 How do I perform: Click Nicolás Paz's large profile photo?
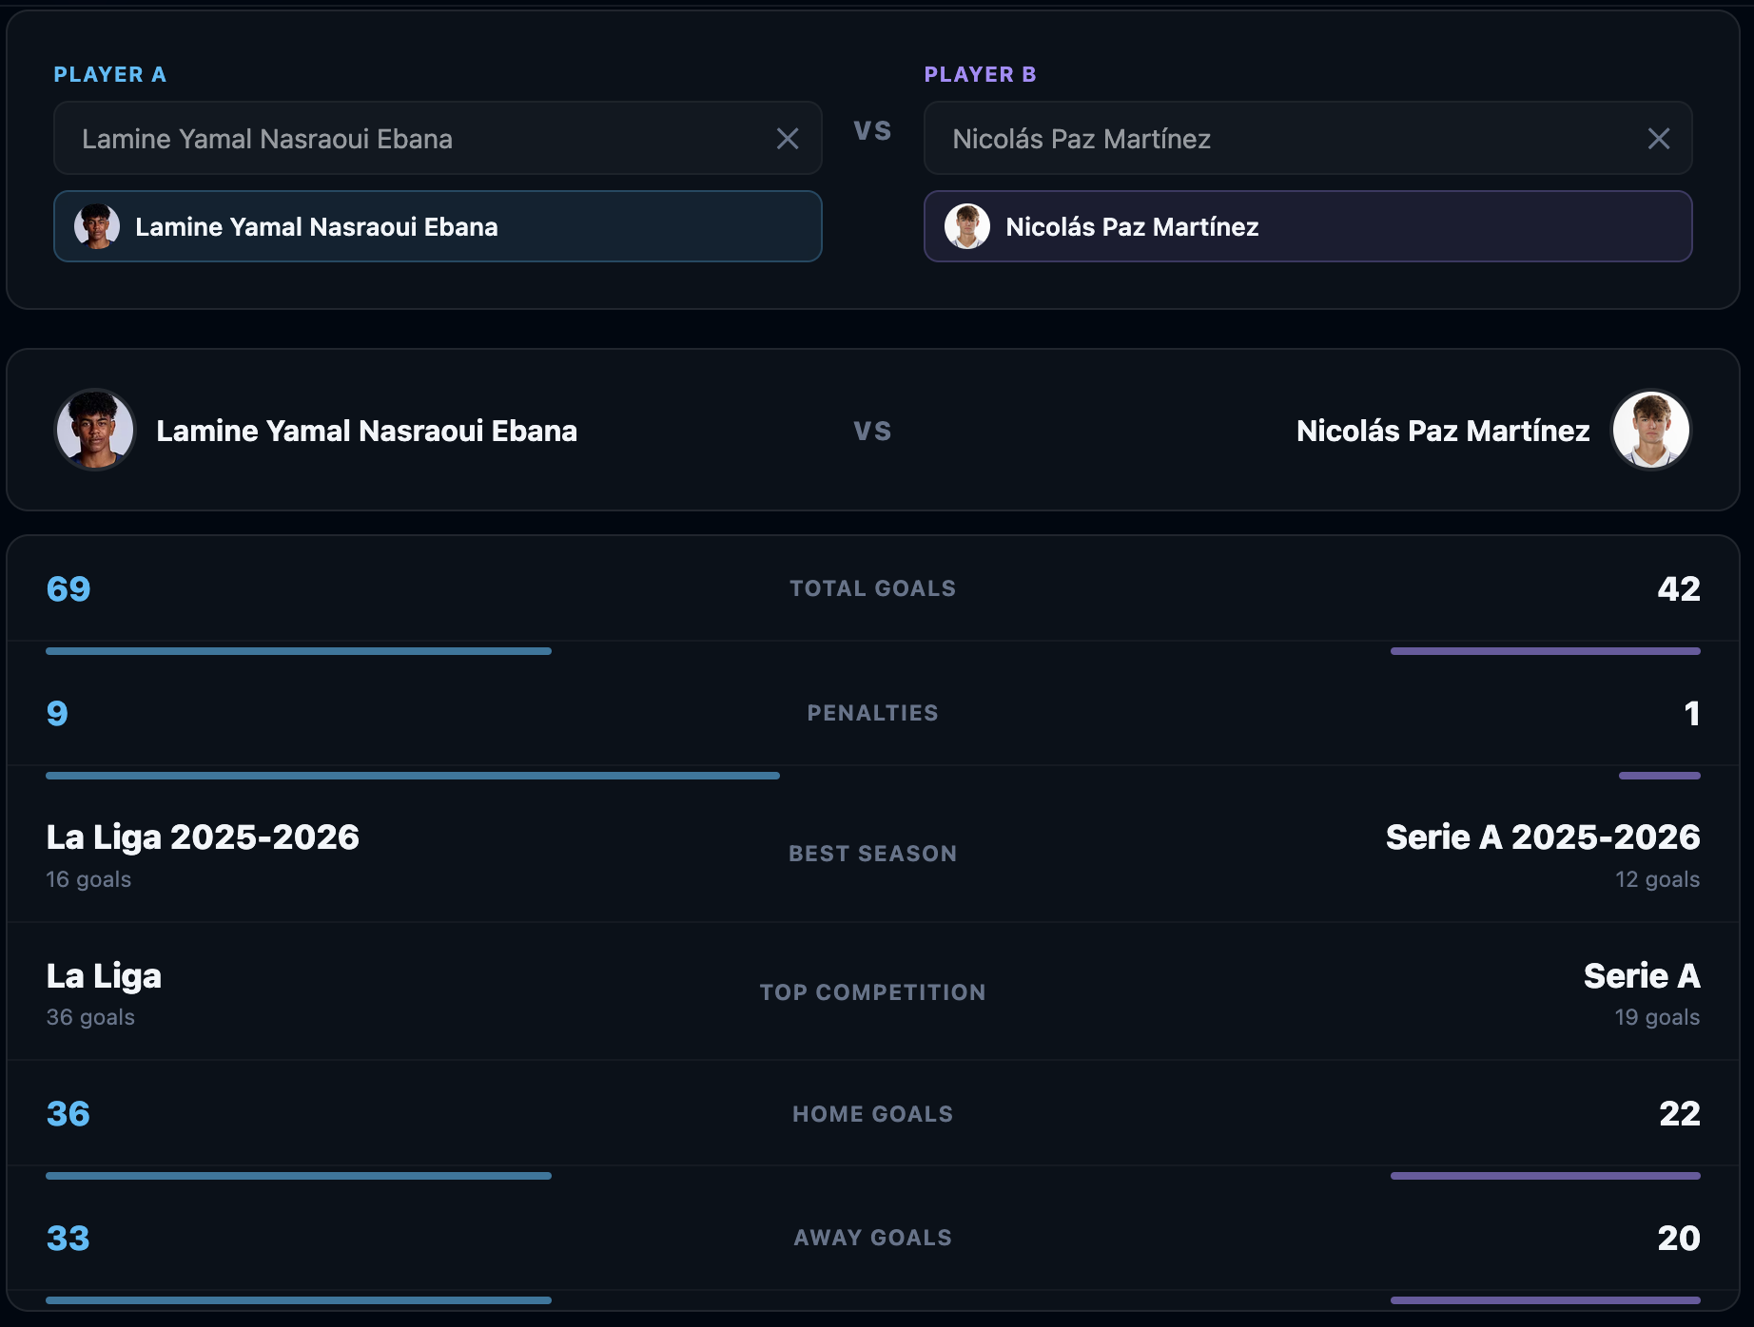(x=1651, y=430)
